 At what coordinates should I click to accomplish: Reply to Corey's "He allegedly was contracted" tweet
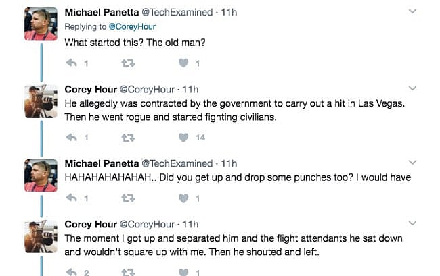click(71, 138)
